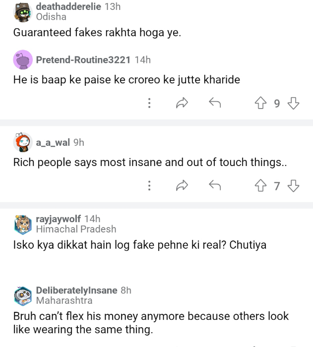Click Pretend-Routine3221's purple avatar
This screenshot has width=313, height=347.
pos(23,60)
